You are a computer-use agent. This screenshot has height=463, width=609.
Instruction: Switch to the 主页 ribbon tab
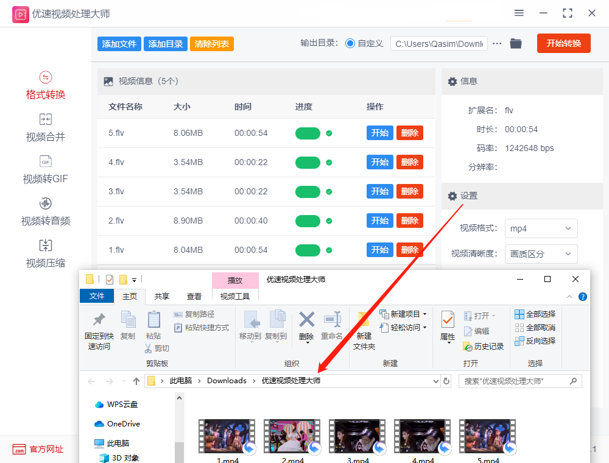[130, 296]
